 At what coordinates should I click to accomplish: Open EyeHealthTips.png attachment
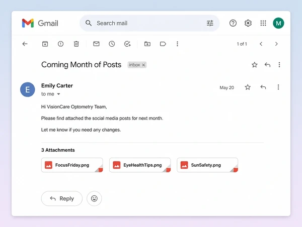[140, 165]
